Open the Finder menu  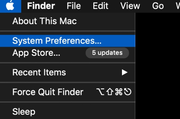click(x=41, y=6)
